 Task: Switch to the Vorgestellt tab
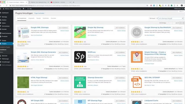point(31,18)
